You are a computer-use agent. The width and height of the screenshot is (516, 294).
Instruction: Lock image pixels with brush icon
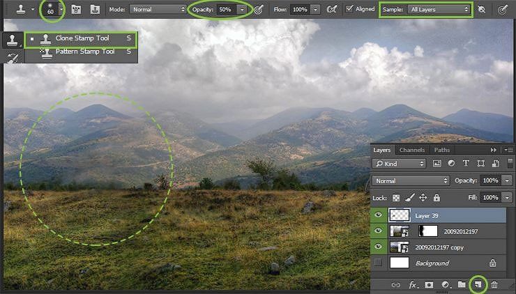(410, 198)
